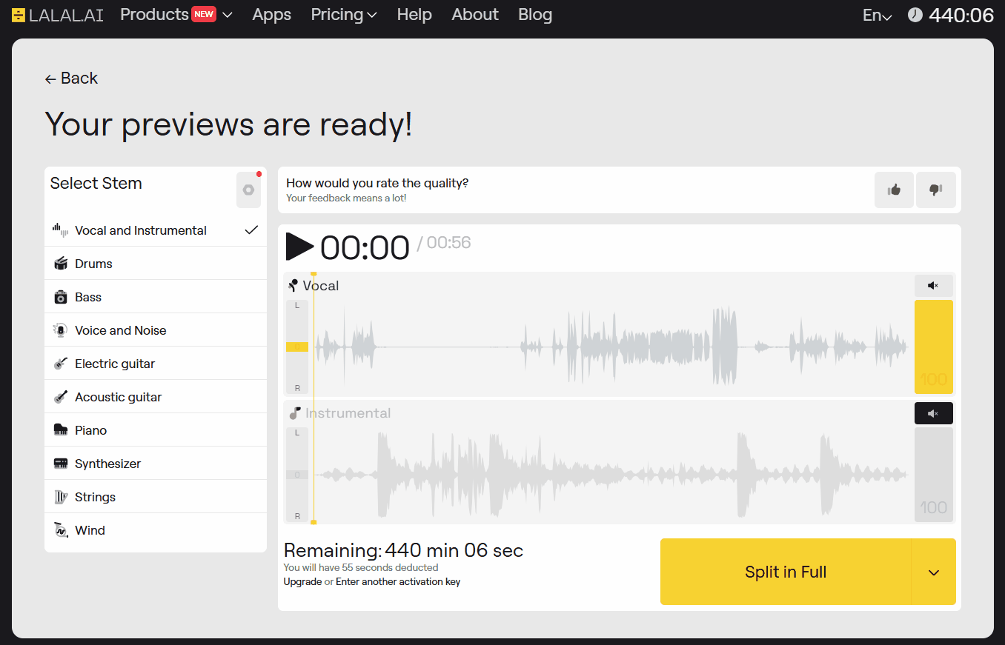Click the thumbs up rating icon
Viewport: 1005px width, 645px height.
click(x=894, y=190)
